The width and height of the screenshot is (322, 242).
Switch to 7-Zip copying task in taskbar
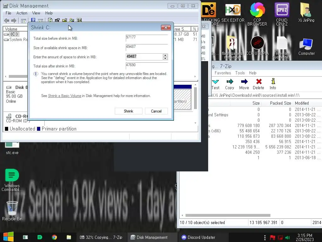101,237
